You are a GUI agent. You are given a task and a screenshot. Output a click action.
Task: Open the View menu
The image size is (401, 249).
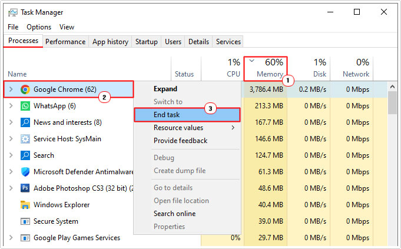pos(67,27)
